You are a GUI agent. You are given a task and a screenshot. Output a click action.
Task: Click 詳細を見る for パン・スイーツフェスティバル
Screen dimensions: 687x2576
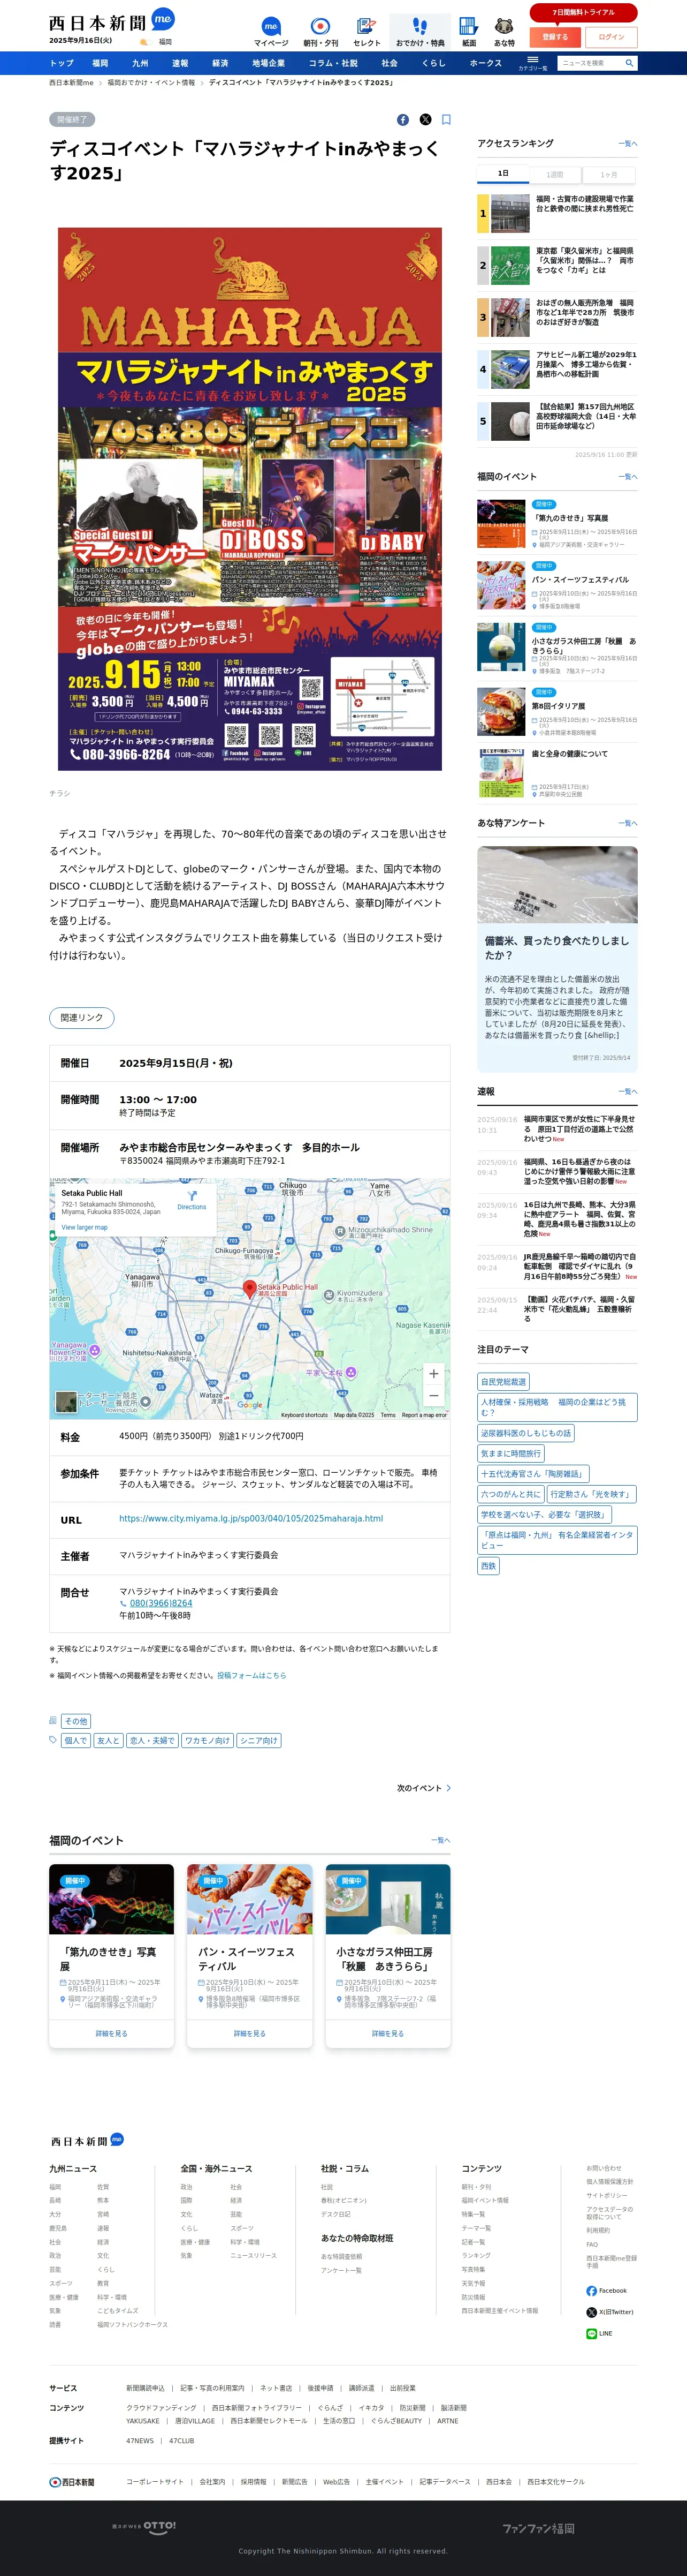250,2033
